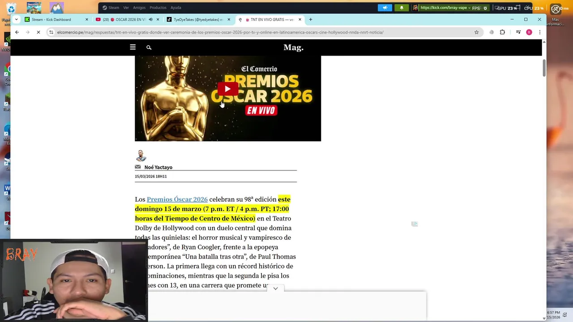This screenshot has height=322, width=573.
Task: Close the TNT EN VIVO GRATIS tab
Action: click(x=300, y=20)
